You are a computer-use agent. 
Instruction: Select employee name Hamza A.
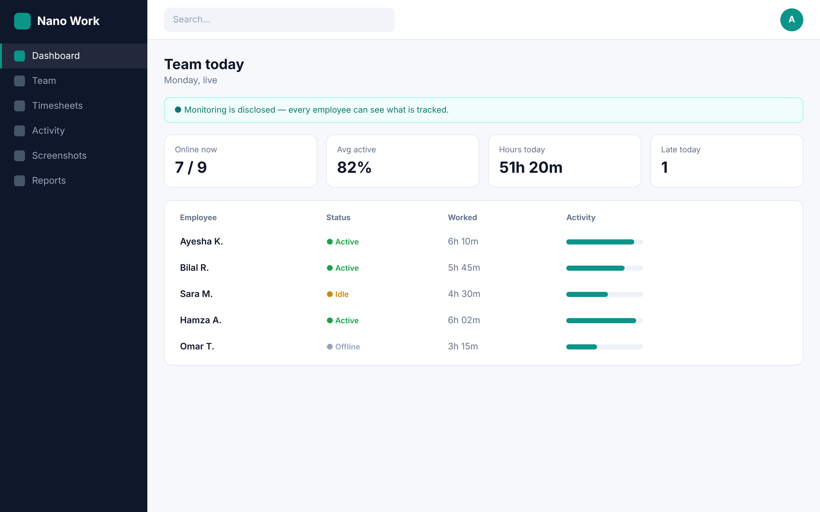tap(201, 320)
